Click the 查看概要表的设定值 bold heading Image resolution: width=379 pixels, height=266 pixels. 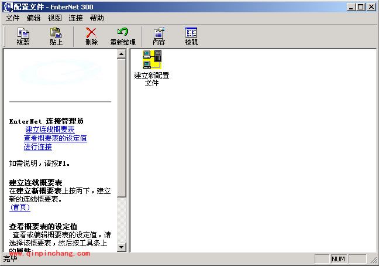(x=43, y=227)
